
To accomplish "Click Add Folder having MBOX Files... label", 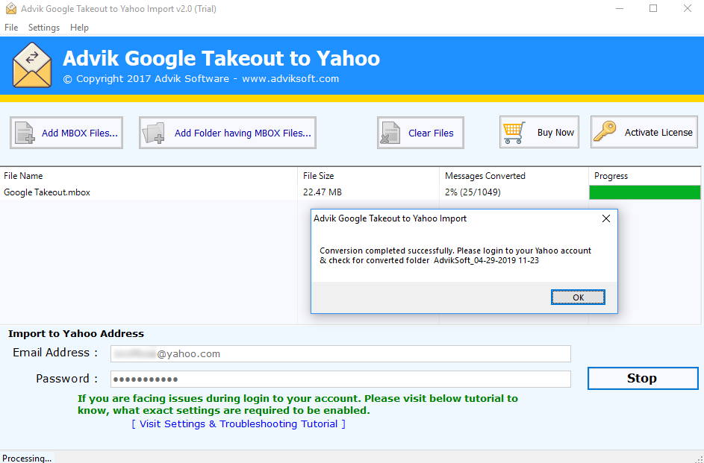I will tap(243, 133).
